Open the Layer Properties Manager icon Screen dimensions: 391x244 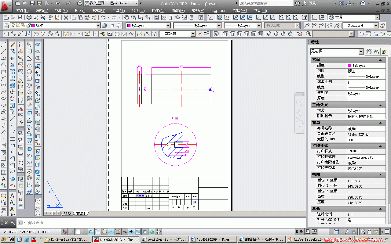6,26
